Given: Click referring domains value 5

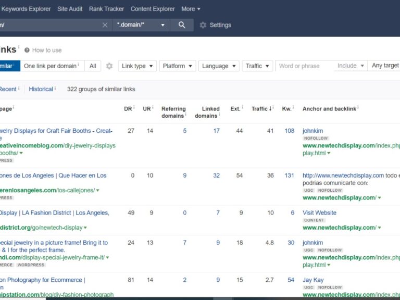Looking at the screenshot, I should pos(185,131).
